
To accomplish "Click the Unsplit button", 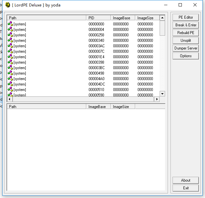I will click(x=186, y=40).
